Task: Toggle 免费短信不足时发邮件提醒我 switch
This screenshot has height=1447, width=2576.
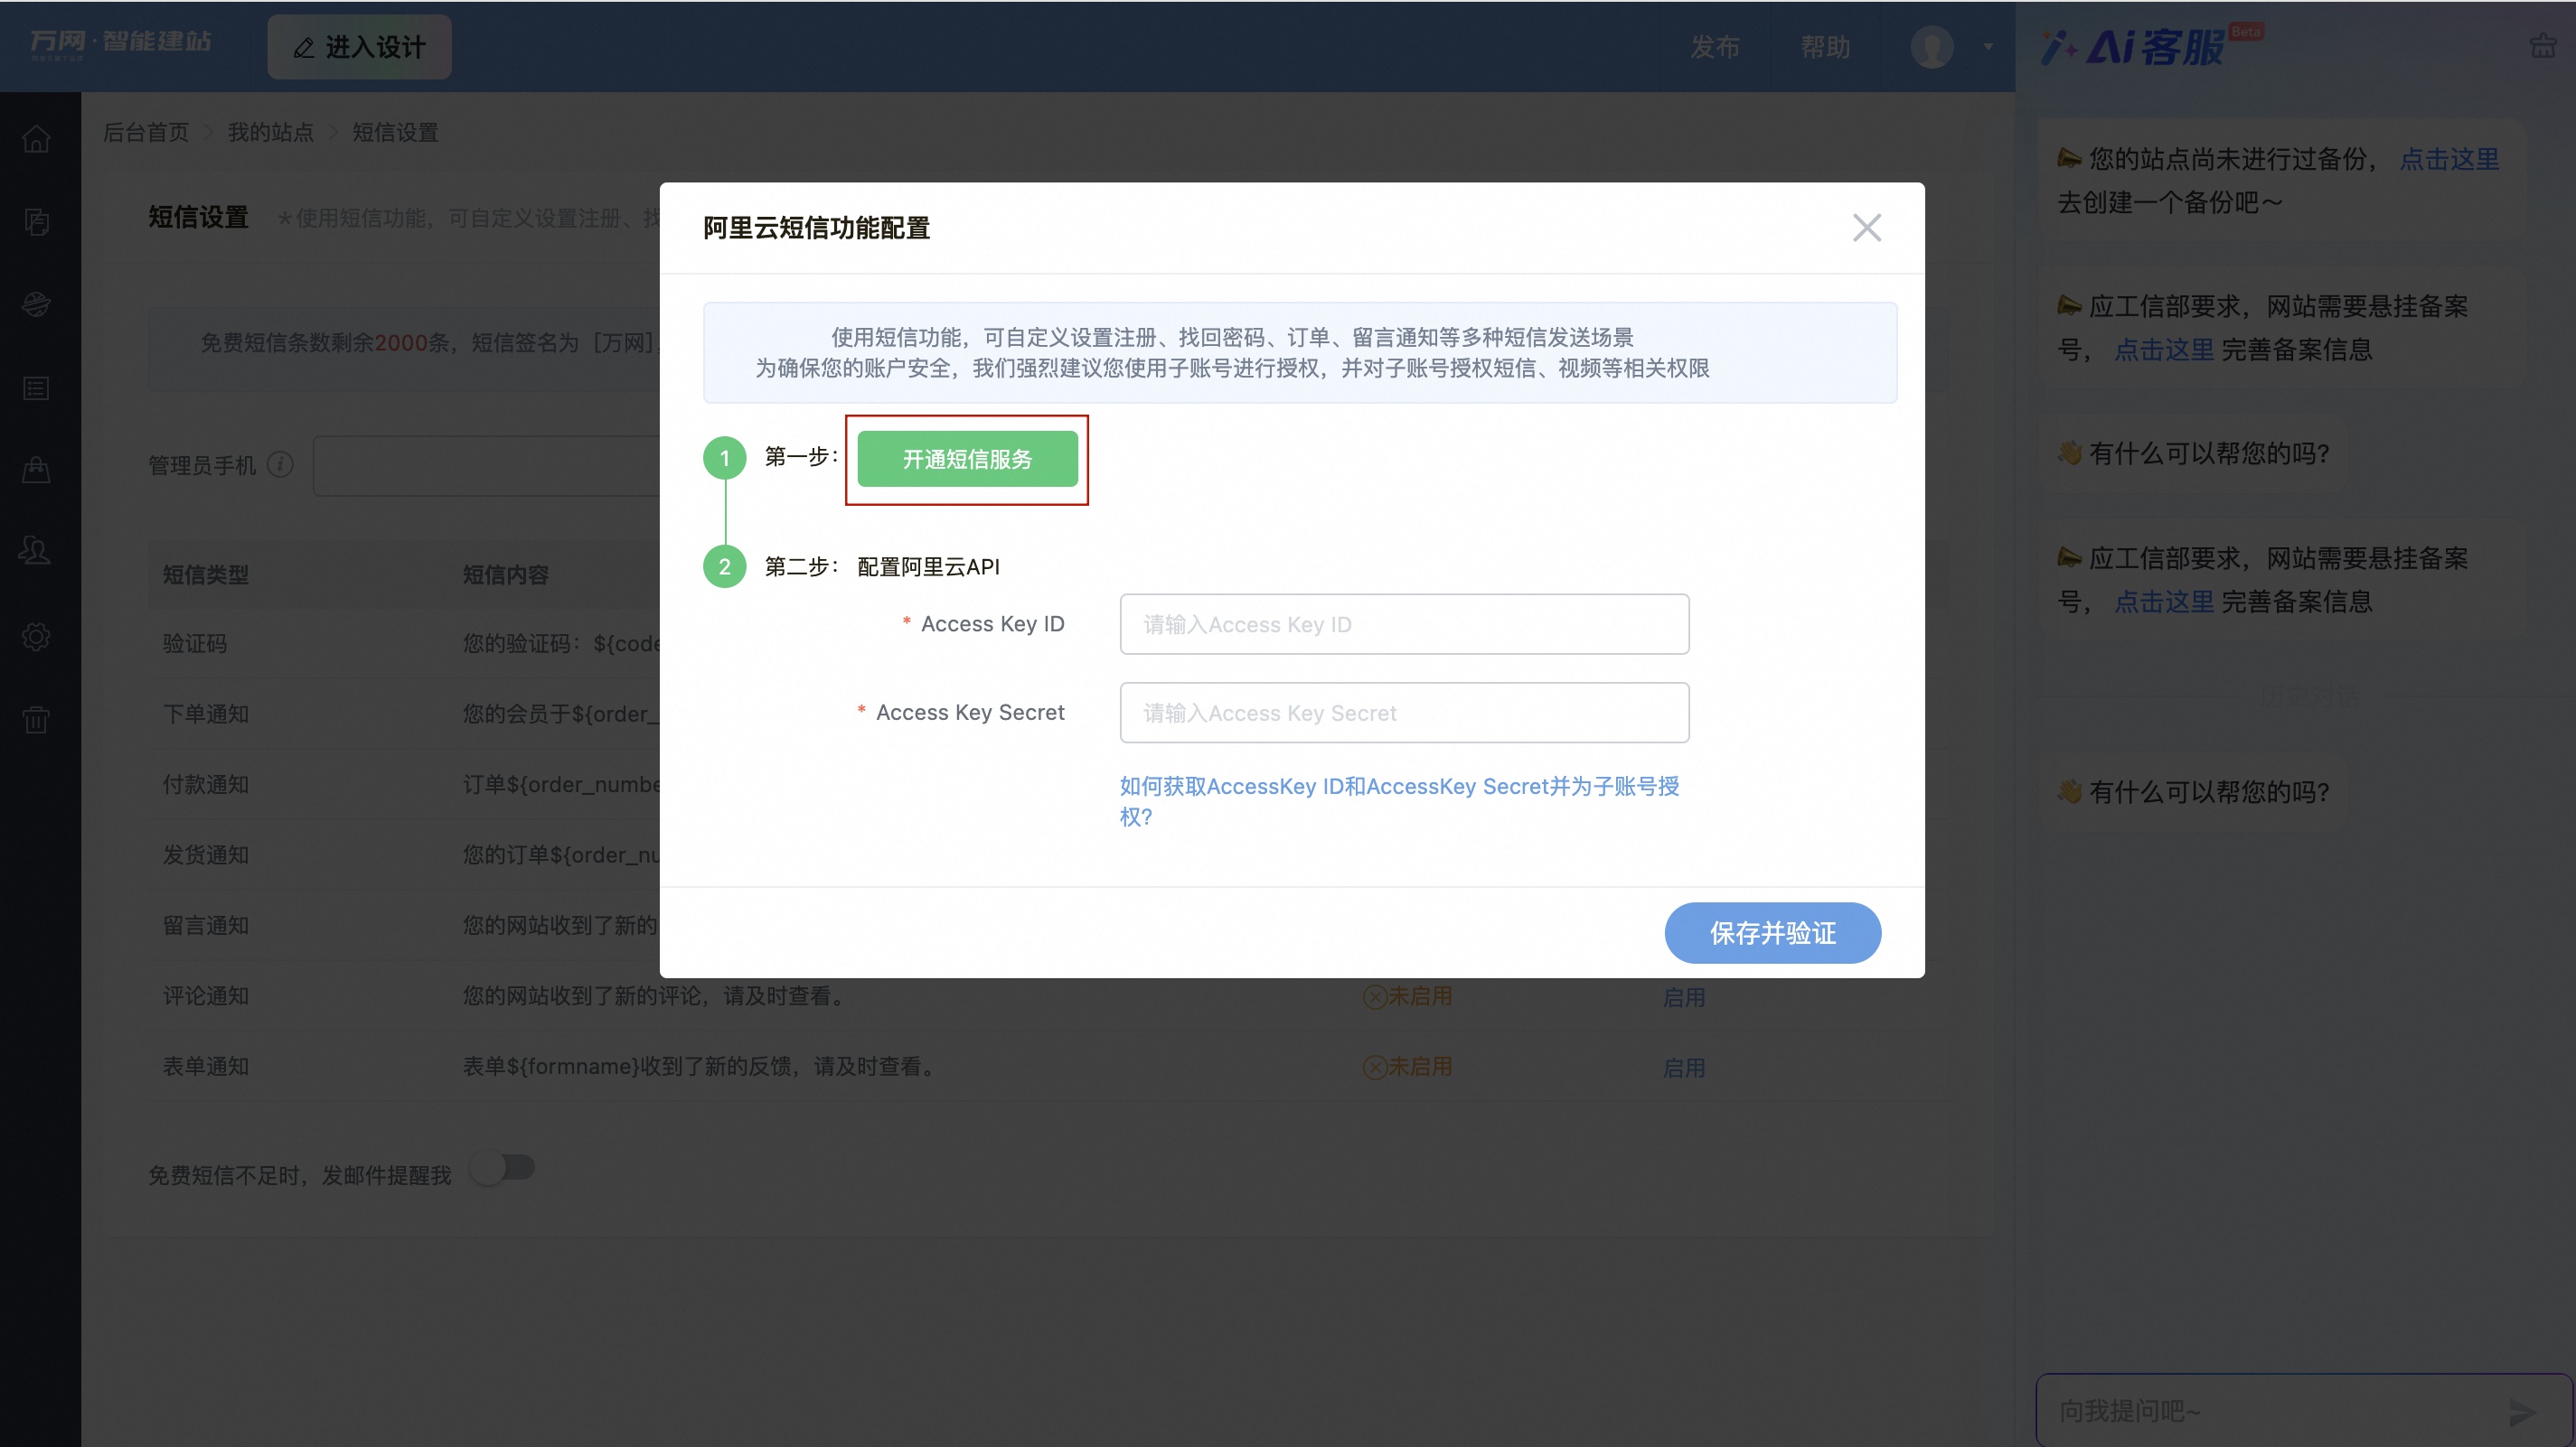Action: coord(503,1167)
